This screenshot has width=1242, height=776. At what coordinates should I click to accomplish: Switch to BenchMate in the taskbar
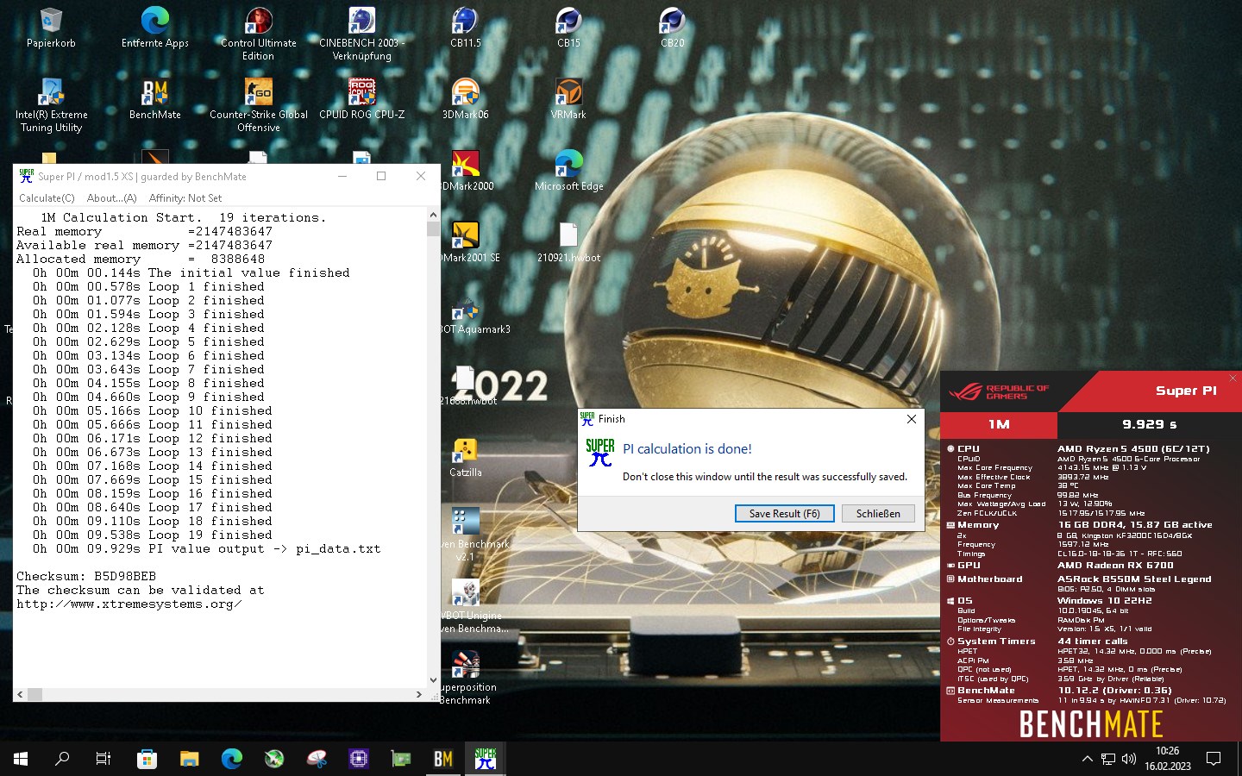[x=443, y=759]
